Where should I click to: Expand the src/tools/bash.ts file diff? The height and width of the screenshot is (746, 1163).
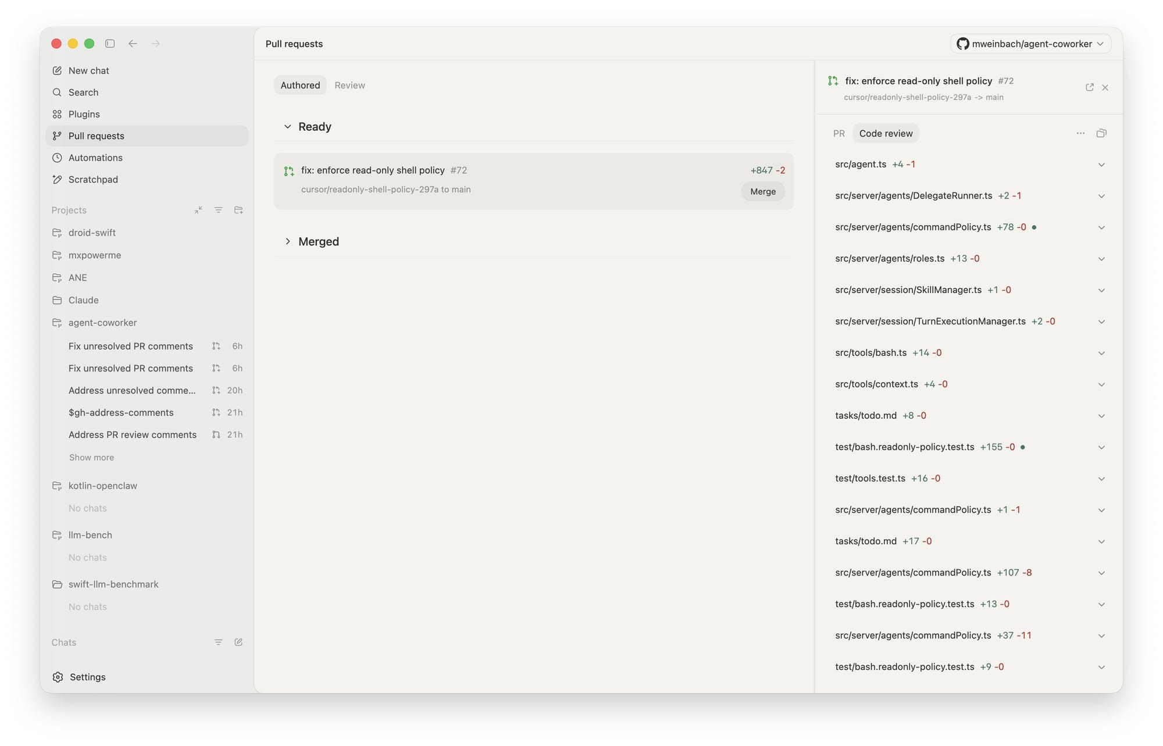tap(1101, 353)
